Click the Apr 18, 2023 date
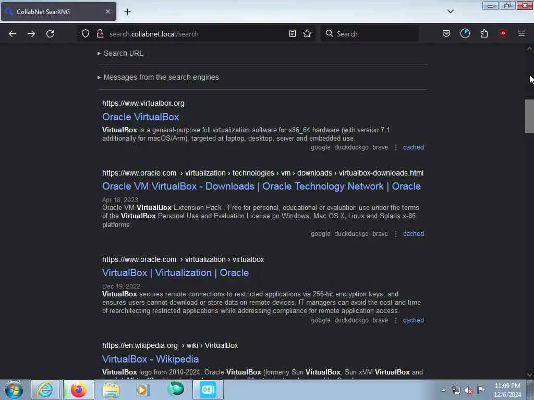The width and height of the screenshot is (534, 400). [120, 200]
